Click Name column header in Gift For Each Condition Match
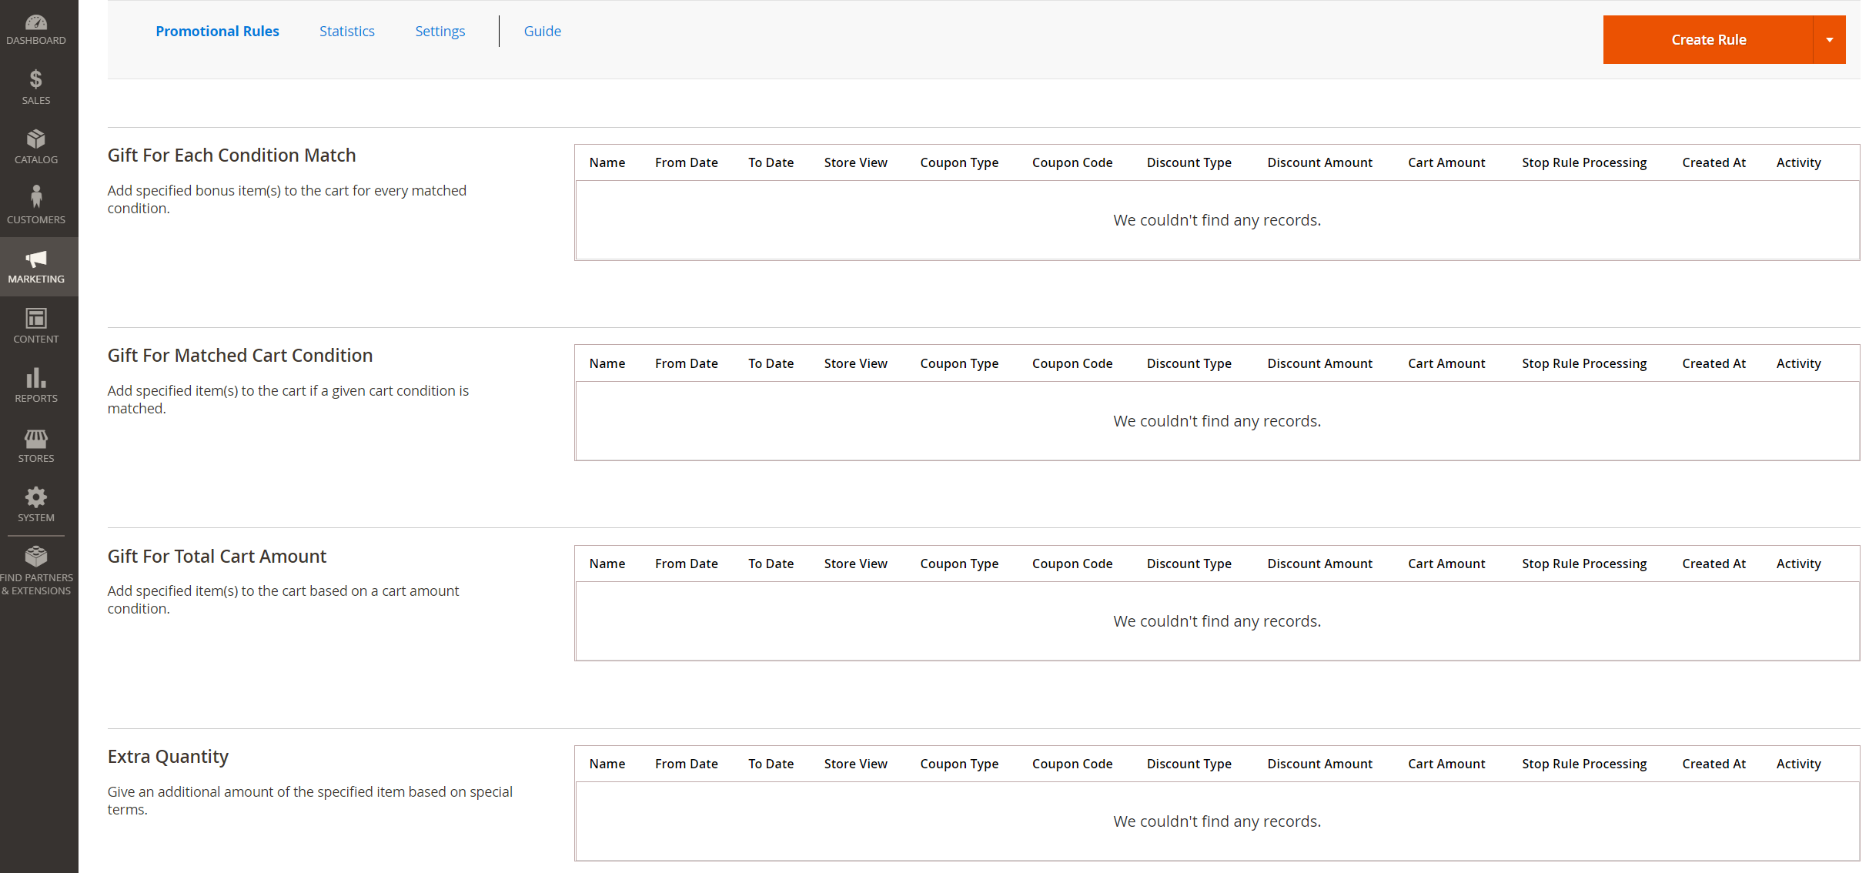 pyautogui.click(x=607, y=162)
